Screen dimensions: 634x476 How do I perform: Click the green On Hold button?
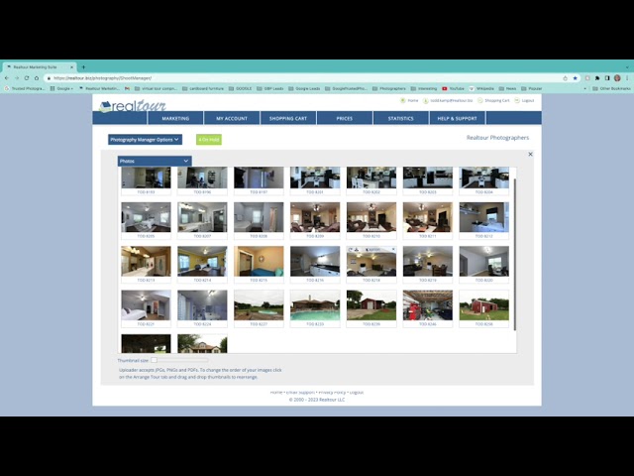pyautogui.click(x=209, y=140)
